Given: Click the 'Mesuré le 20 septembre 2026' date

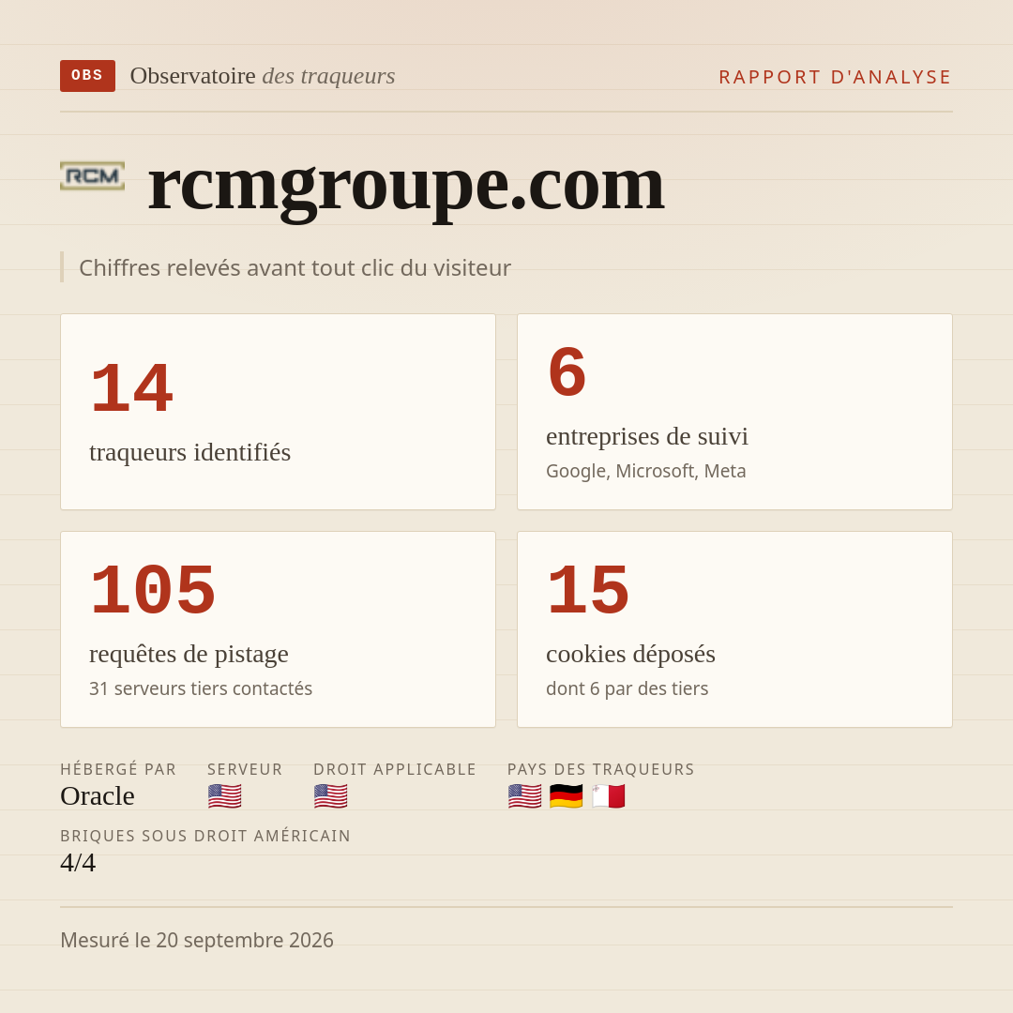Looking at the screenshot, I should 197,940.
